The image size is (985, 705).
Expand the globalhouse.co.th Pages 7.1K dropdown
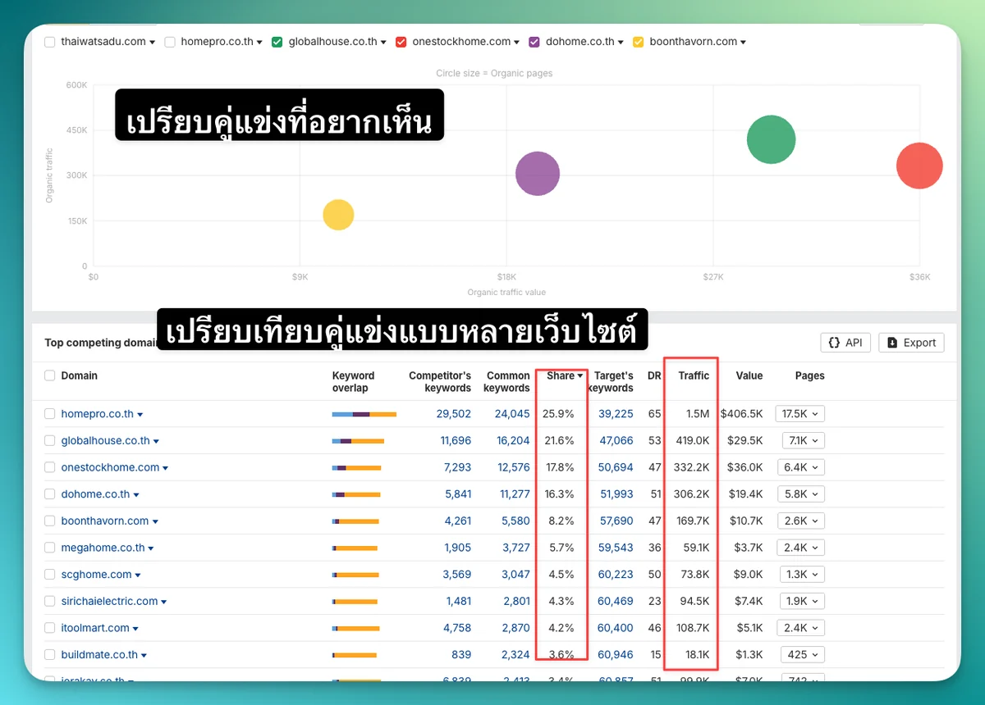click(803, 441)
